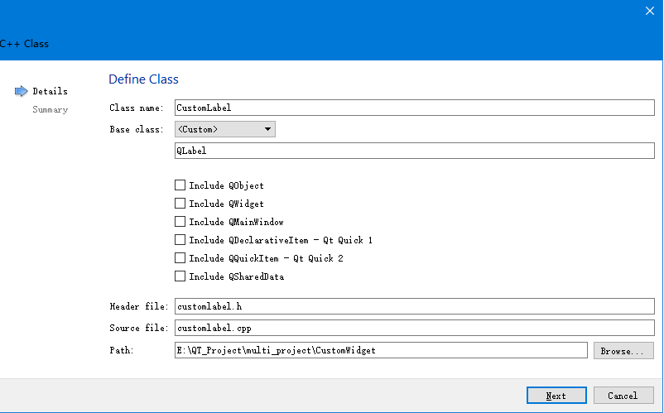Select the Details step in sidebar
The width and height of the screenshot is (664, 413).
[50, 91]
